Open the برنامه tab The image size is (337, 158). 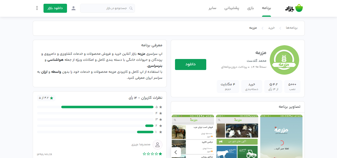click(x=266, y=8)
